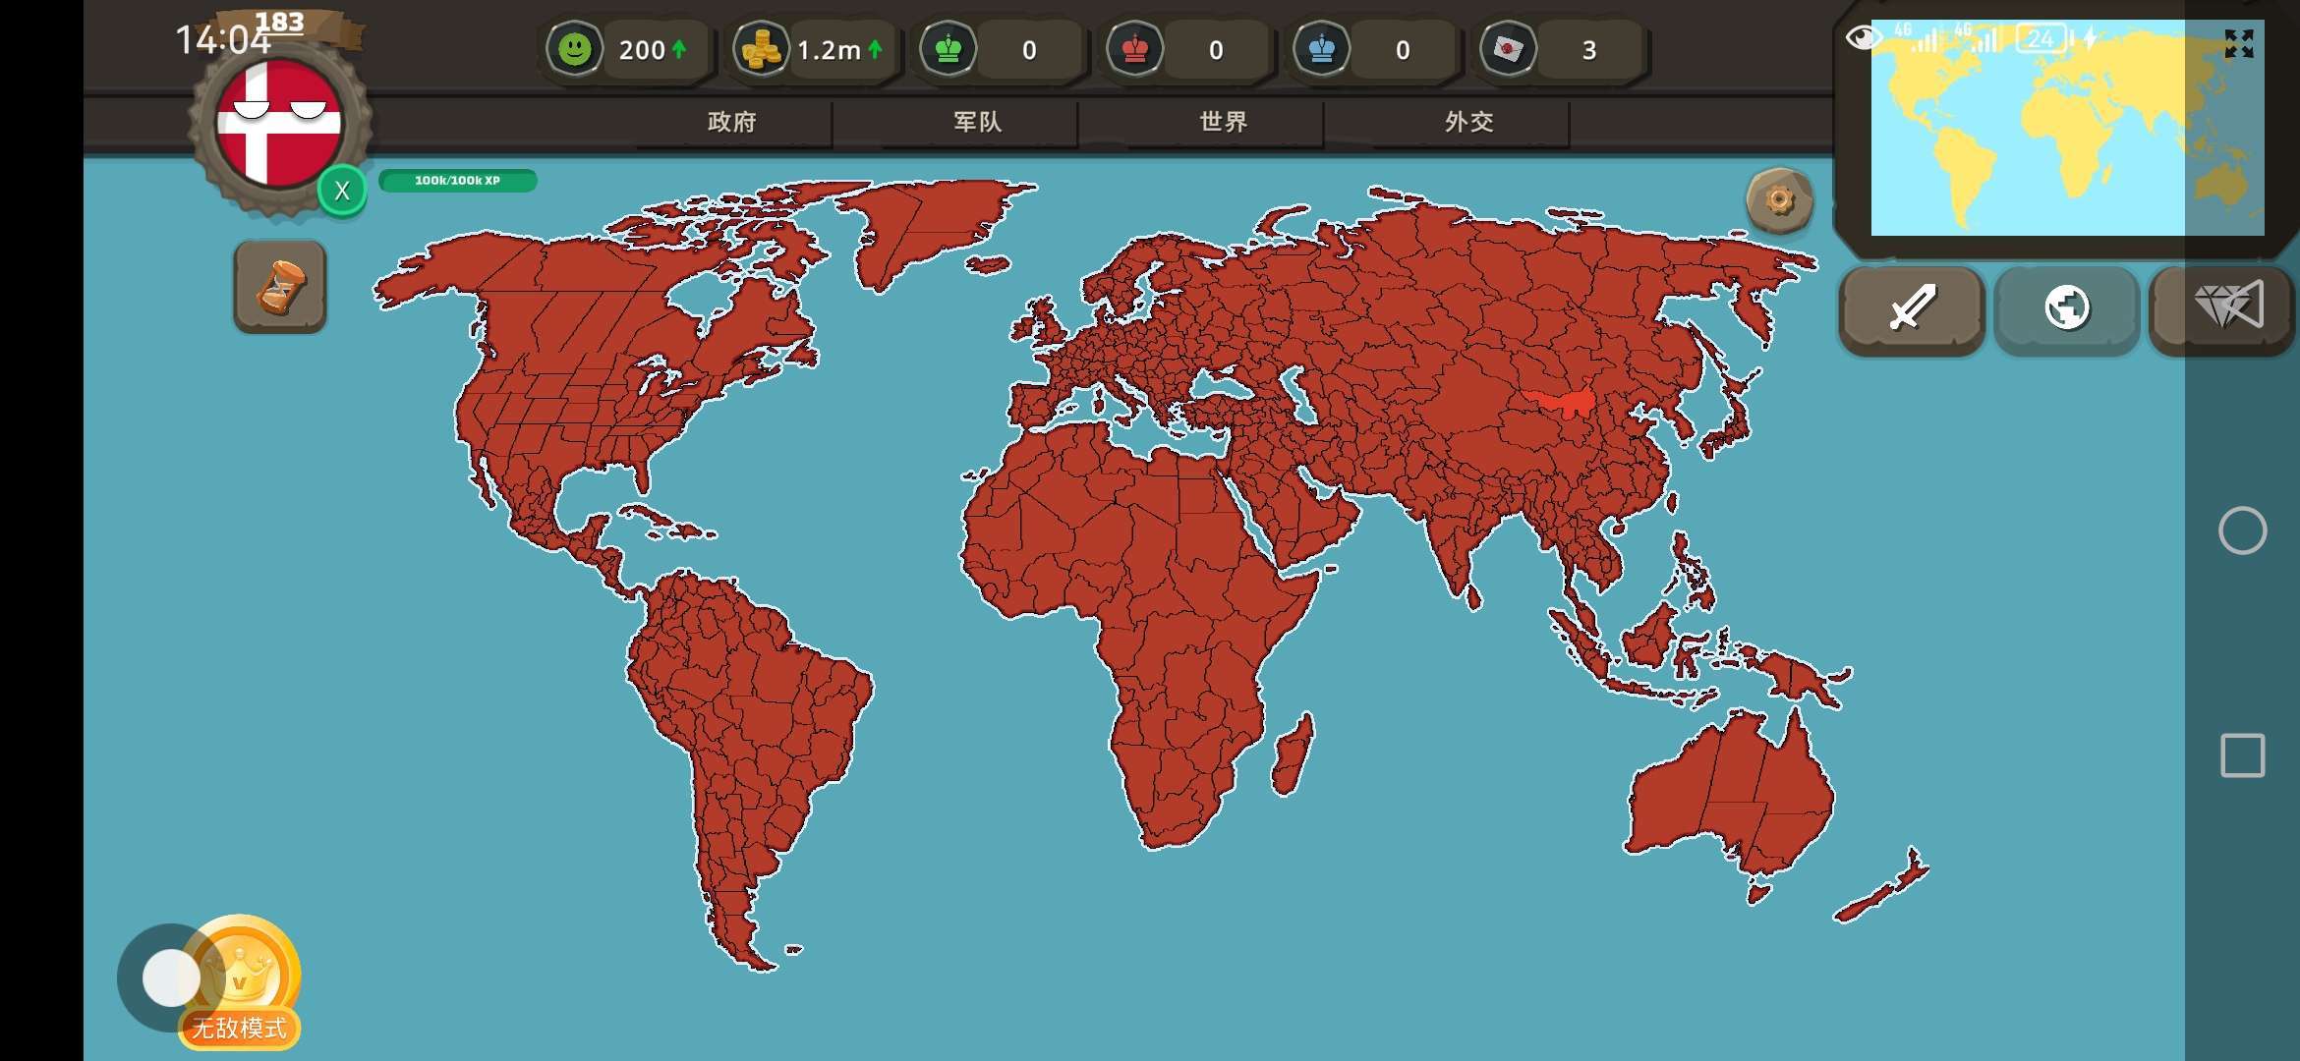Click the blue chess king counter

(1322, 49)
